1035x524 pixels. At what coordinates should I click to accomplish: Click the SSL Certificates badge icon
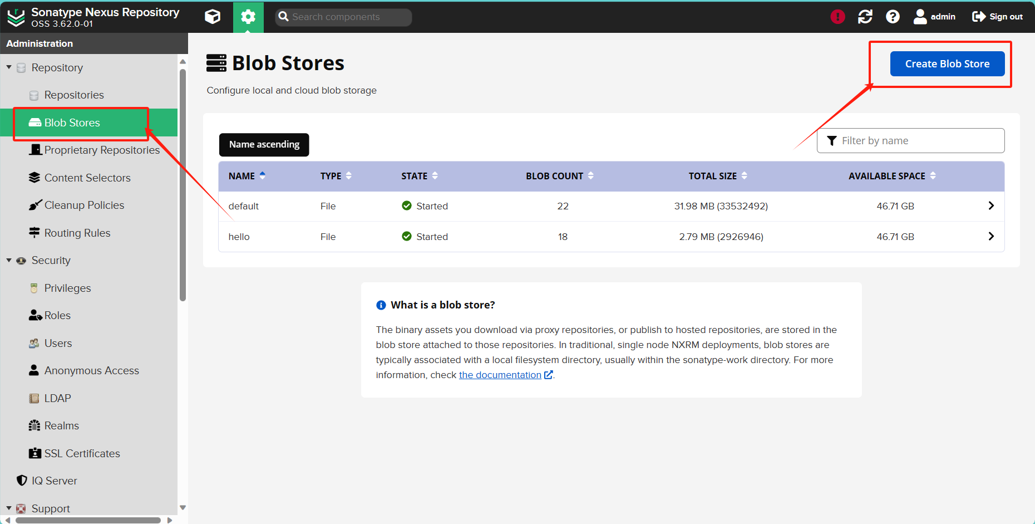coord(35,453)
